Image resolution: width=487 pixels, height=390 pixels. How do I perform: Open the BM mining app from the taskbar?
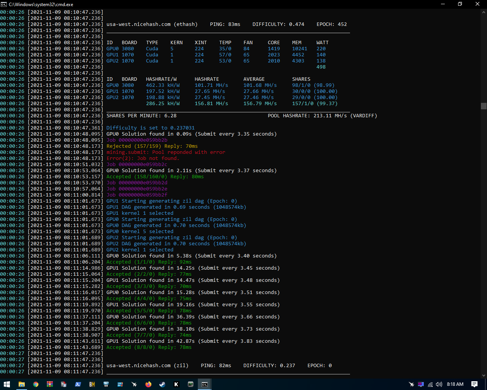coord(92,385)
